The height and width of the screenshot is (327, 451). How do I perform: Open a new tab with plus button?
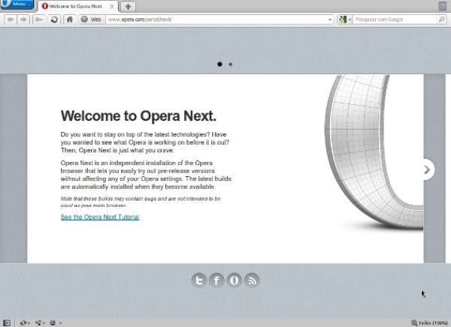coord(128,6)
